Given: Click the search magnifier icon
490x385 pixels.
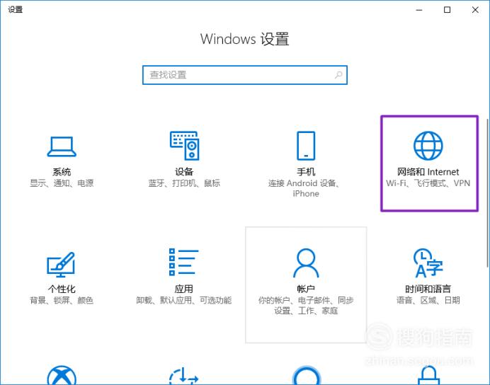Looking at the screenshot, I should (x=338, y=75).
